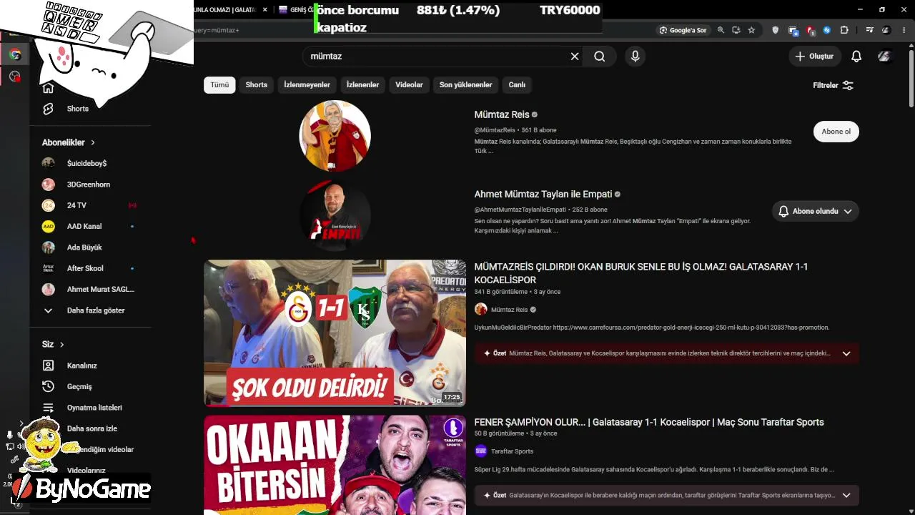Click the install app icon in address bar
The image size is (915, 515).
coord(736,30)
